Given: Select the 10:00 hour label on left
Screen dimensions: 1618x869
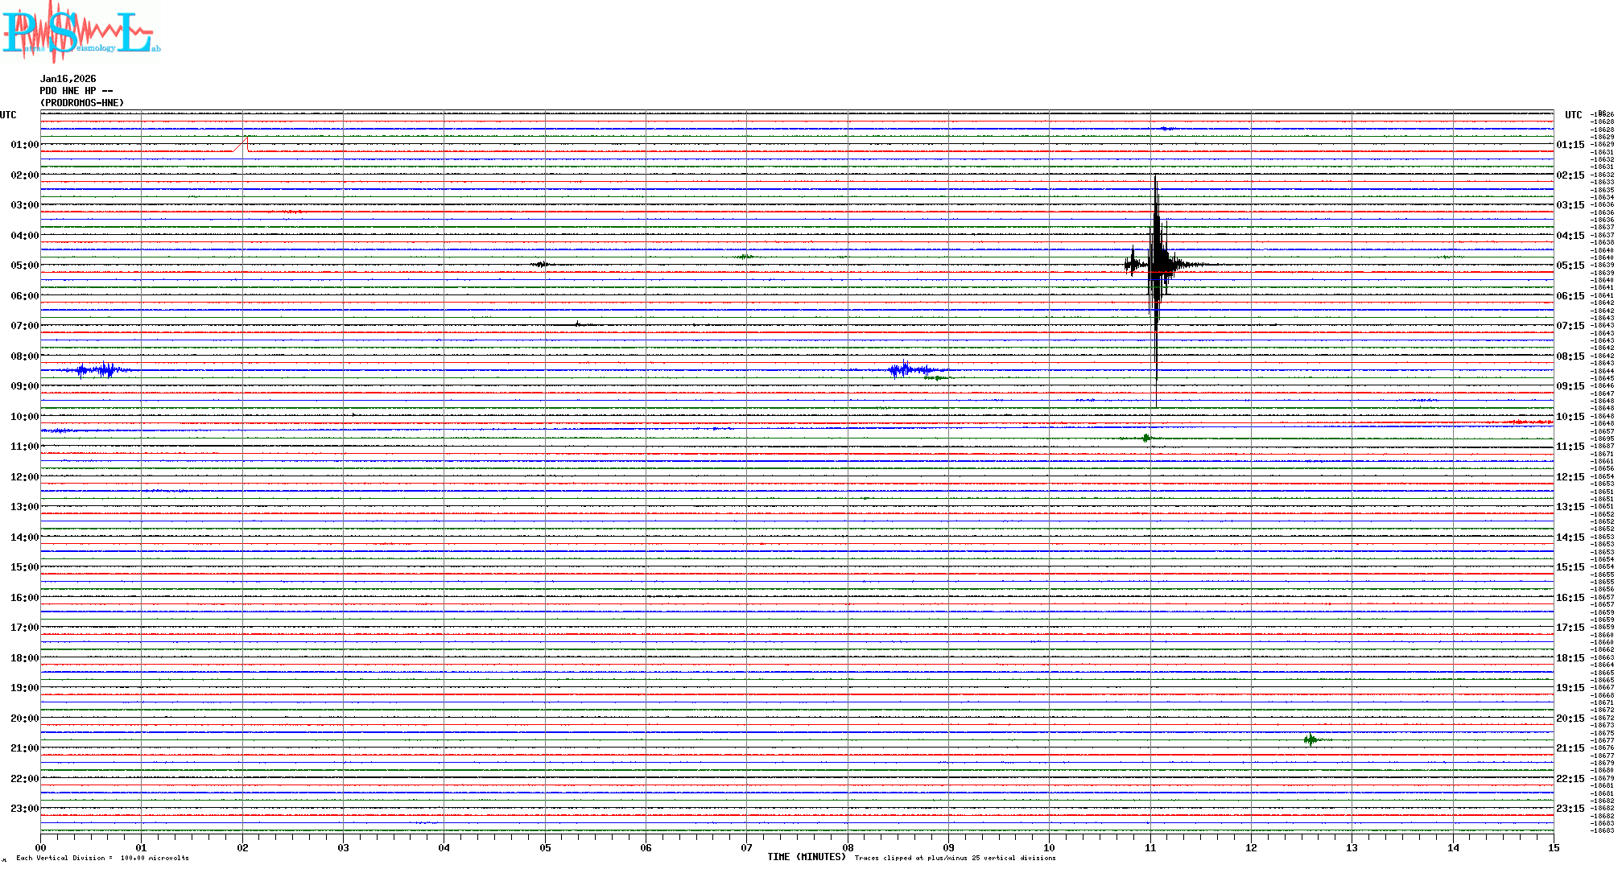Looking at the screenshot, I should 25,417.
